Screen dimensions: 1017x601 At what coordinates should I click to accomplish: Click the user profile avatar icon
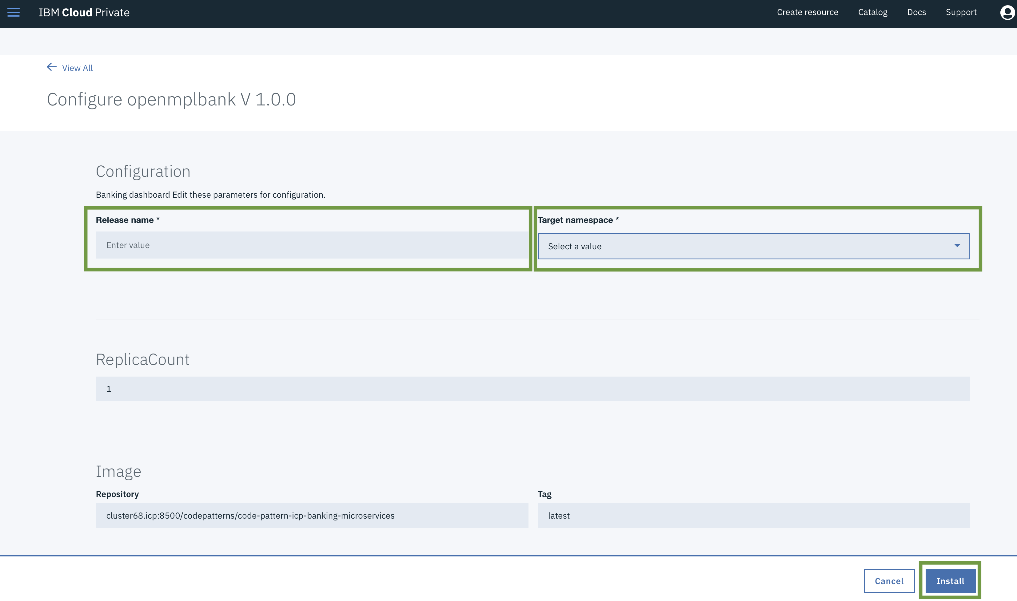pos(1007,13)
